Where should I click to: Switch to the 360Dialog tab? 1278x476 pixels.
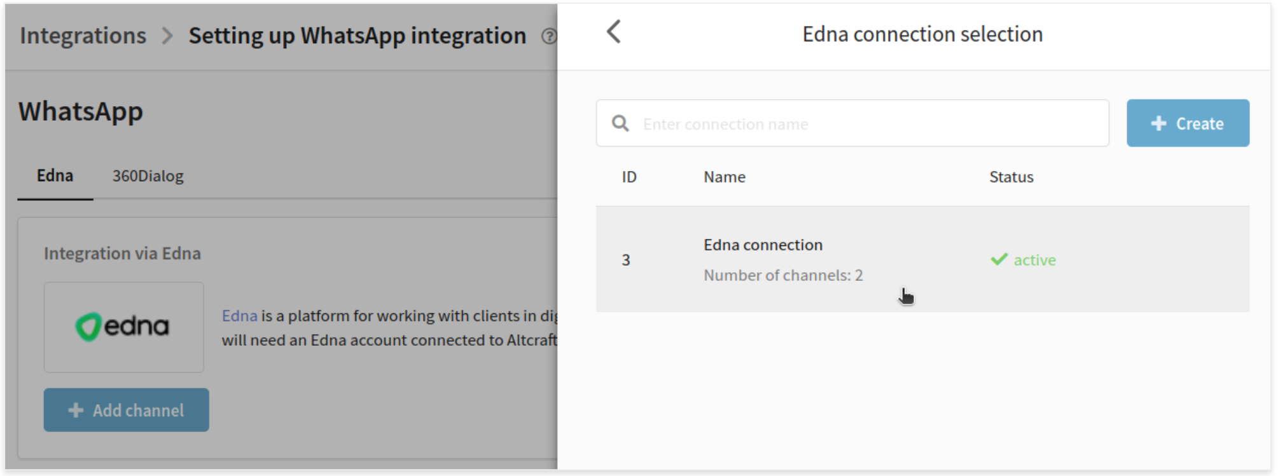[148, 176]
